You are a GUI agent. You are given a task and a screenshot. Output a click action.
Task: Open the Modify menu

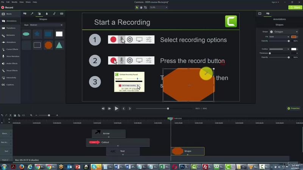(x=14, y=2)
